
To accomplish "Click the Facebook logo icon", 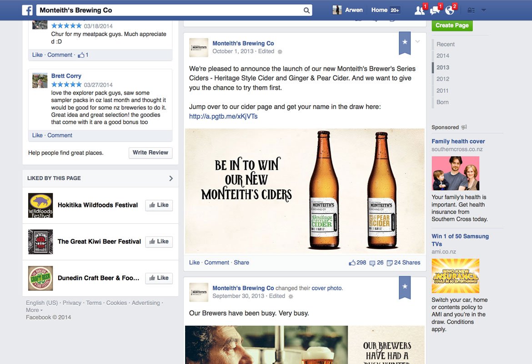I will (27, 10).
